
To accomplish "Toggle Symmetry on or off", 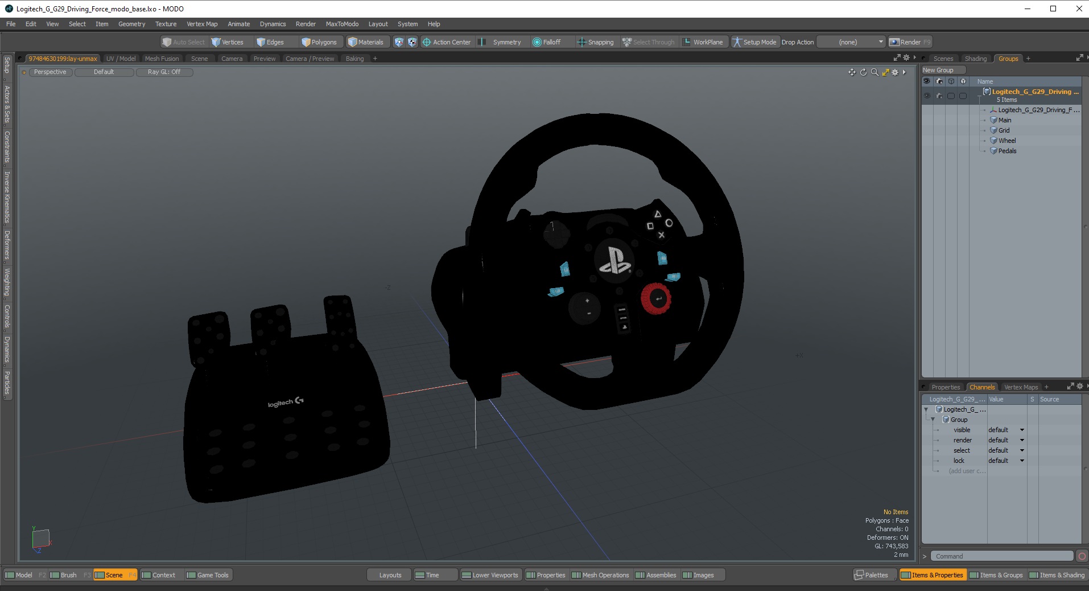I will tap(500, 42).
